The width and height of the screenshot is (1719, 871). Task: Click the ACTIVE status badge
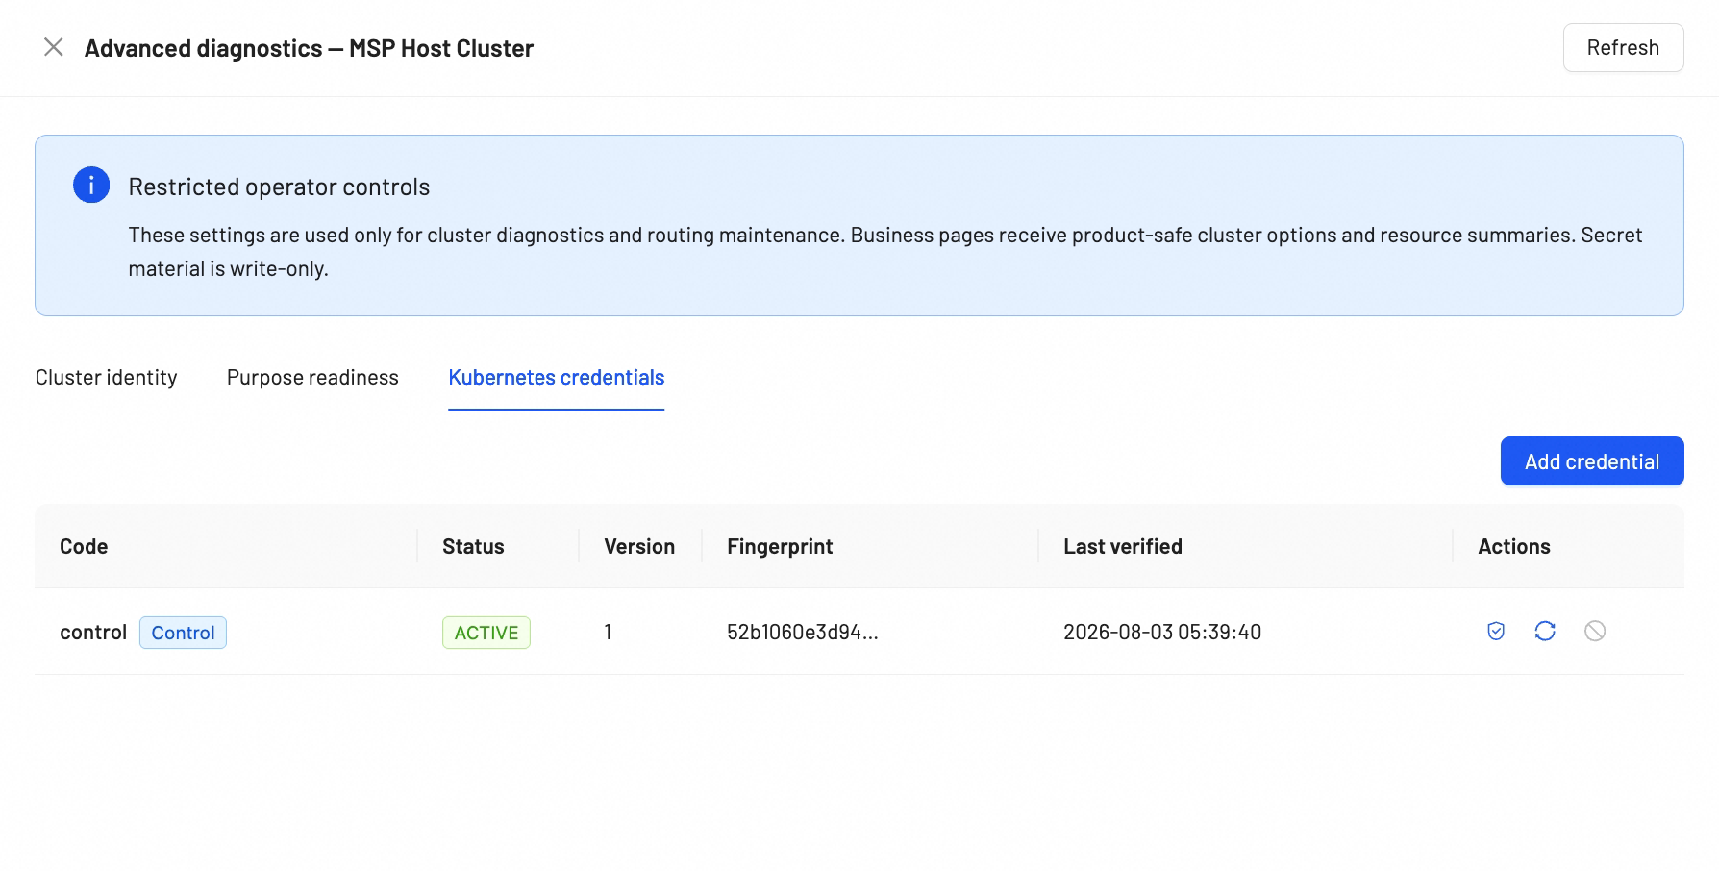pos(486,633)
